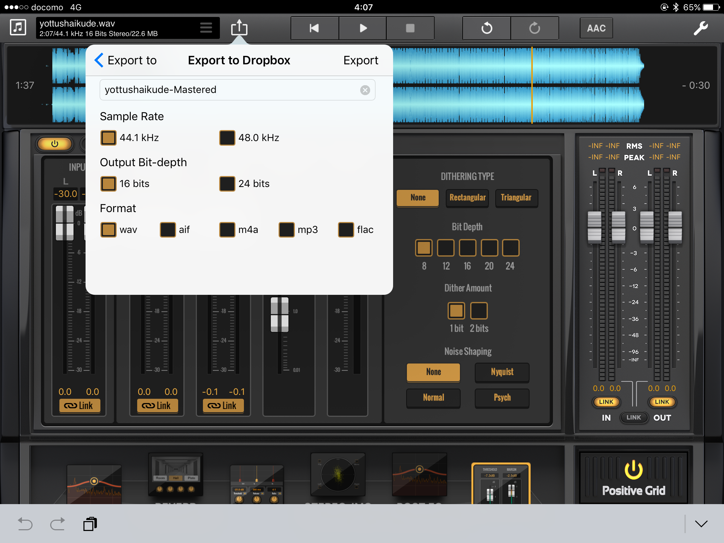Image resolution: width=724 pixels, height=543 pixels.
Task: Set Noise Shaping to Psych
Action: click(x=502, y=398)
